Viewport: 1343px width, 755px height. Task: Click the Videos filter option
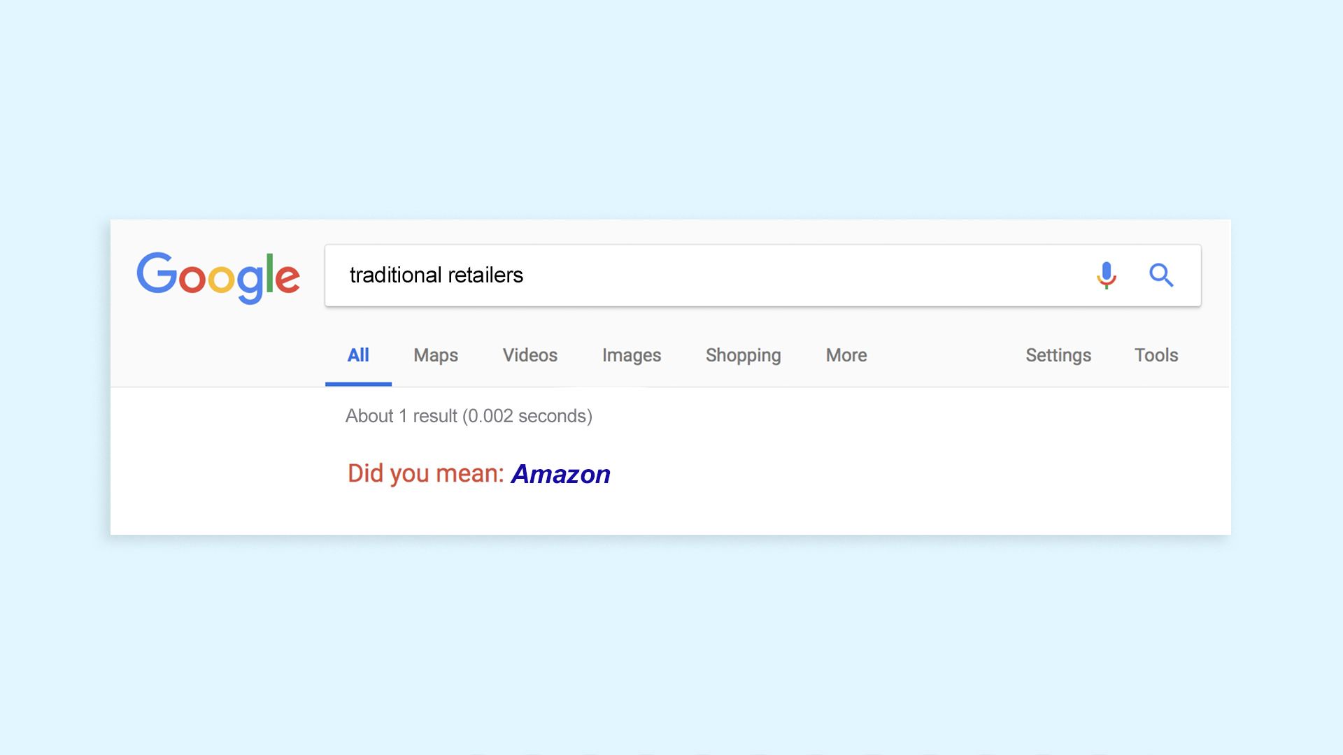pyautogui.click(x=530, y=355)
